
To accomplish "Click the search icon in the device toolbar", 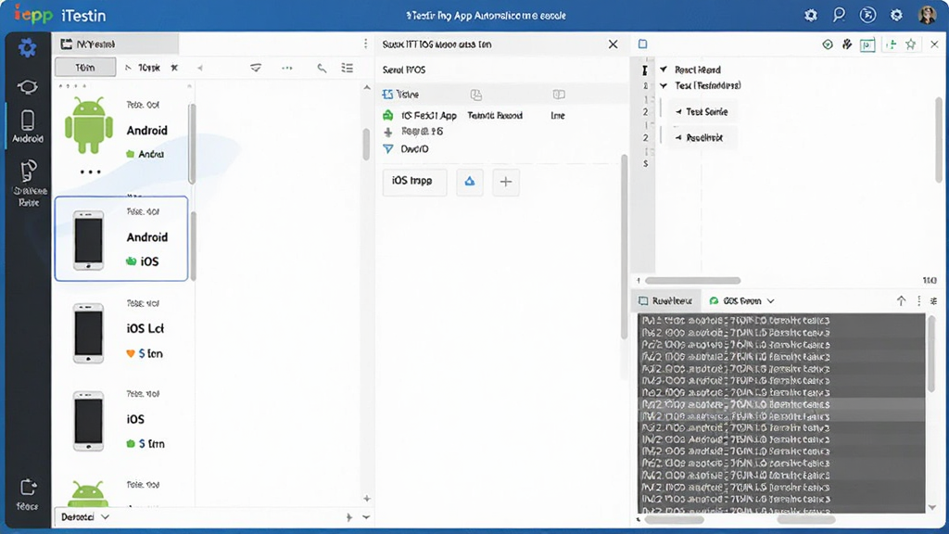I will [x=322, y=68].
